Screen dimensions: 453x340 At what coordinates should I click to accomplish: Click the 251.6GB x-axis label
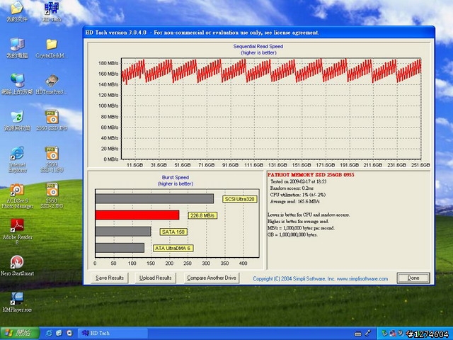[x=420, y=165]
